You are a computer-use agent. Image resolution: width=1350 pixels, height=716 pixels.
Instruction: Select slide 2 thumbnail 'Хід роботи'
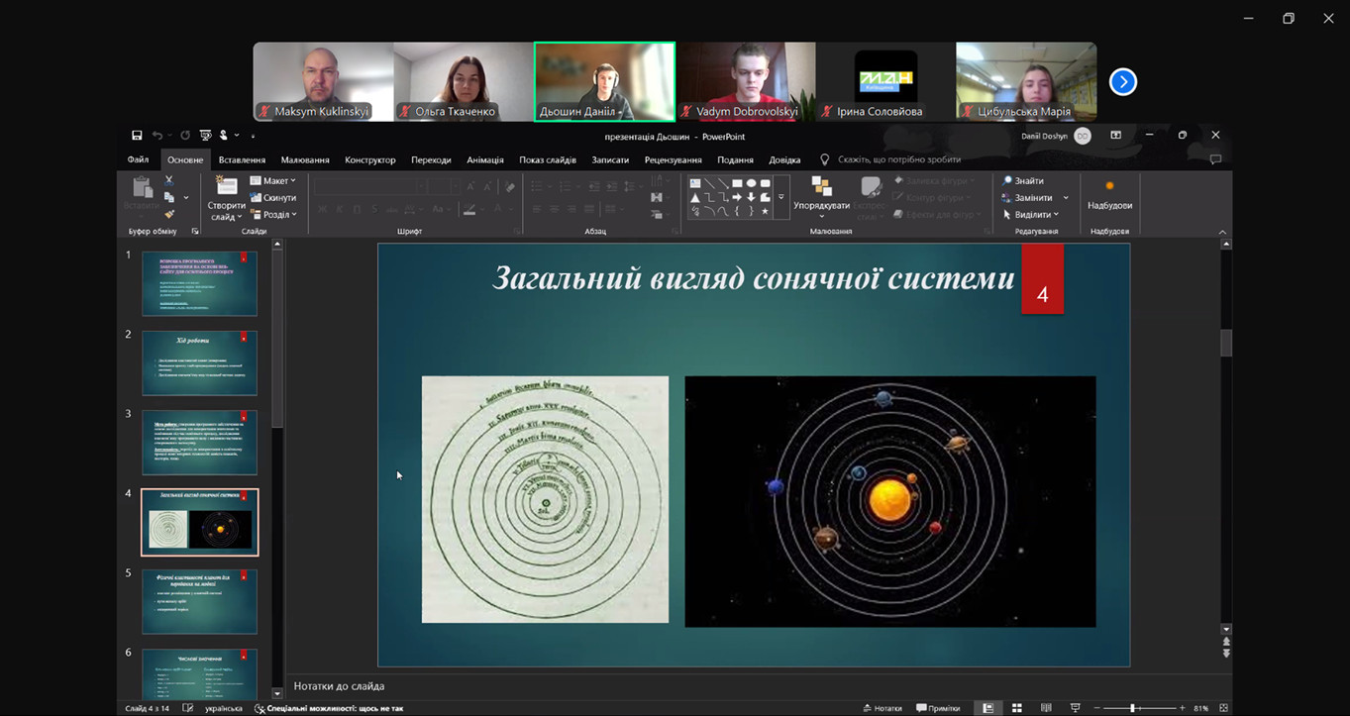point(199,362)
